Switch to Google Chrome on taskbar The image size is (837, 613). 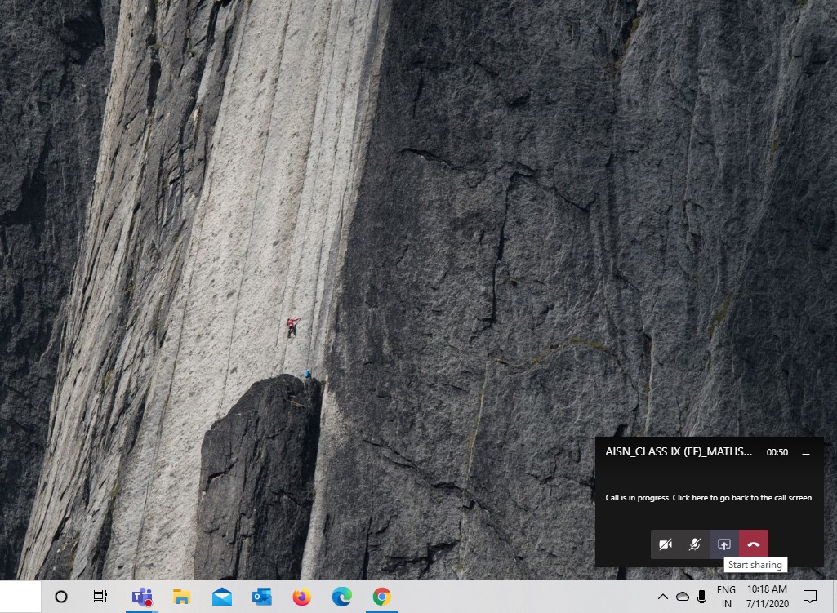tap(381, 597)
